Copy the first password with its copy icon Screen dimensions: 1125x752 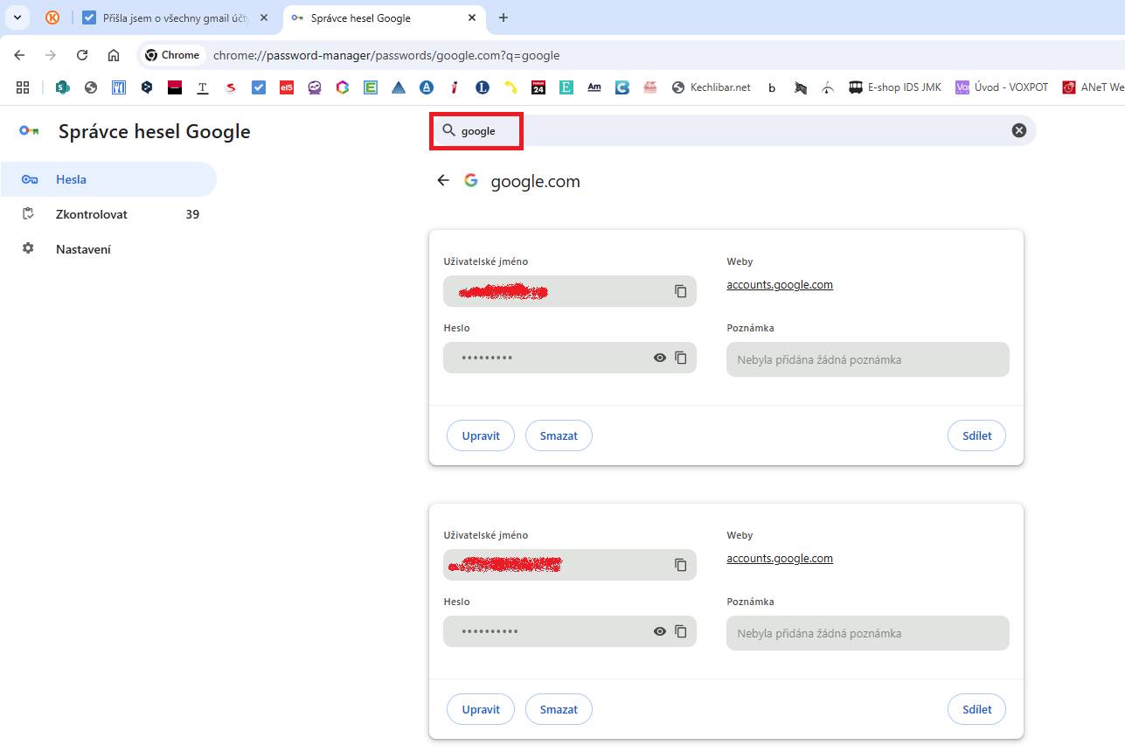pyautogui.click(x=681, y=358)
